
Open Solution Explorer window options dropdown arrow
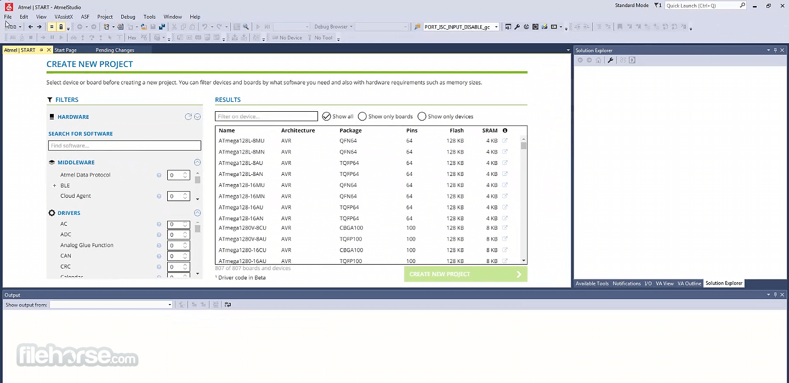coord(768,50)
